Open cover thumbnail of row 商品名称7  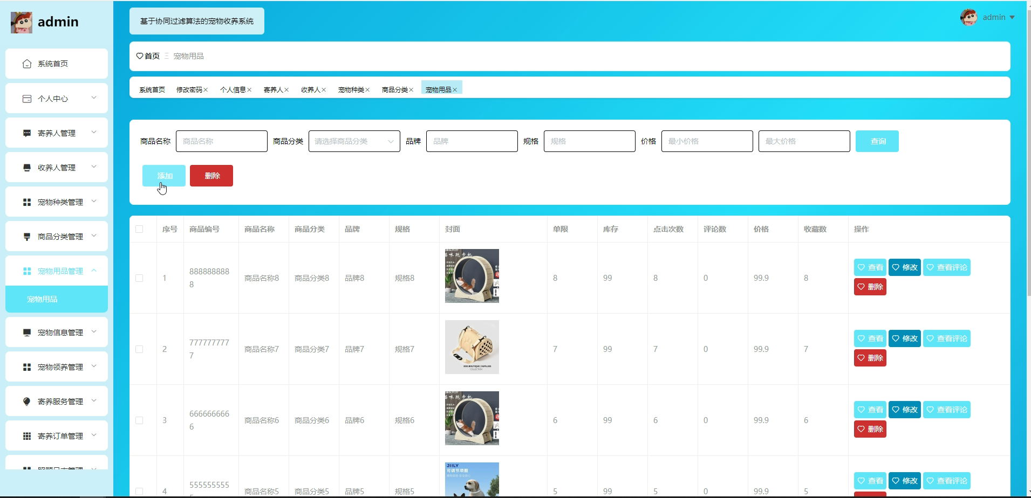coord(472,347)
